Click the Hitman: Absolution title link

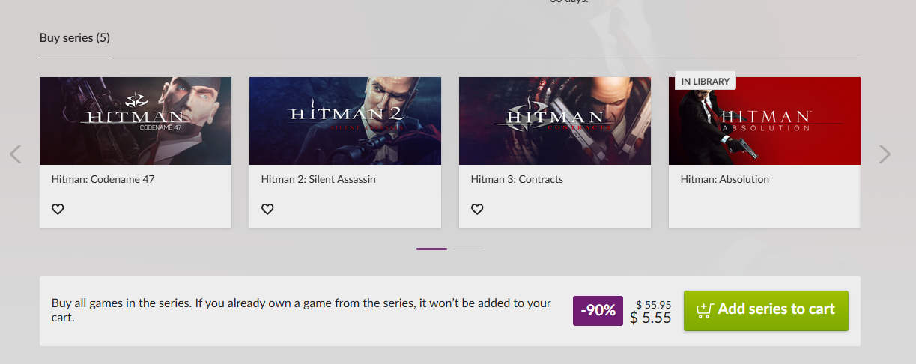pos(725,180)
